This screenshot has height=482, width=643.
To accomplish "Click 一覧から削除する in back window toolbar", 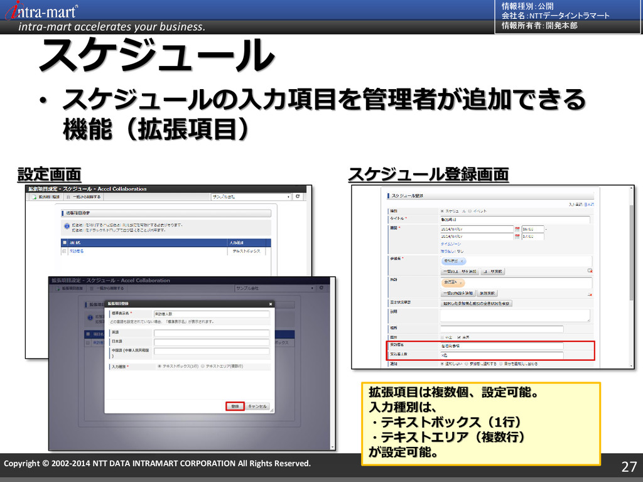I will pyautogui.click(x=84, y=196).
